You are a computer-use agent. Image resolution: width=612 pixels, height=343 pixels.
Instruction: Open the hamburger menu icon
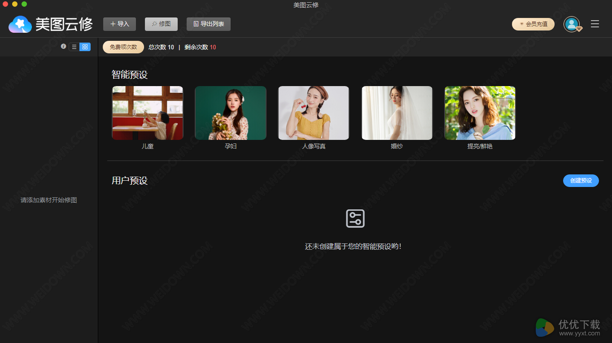[595, 24]
